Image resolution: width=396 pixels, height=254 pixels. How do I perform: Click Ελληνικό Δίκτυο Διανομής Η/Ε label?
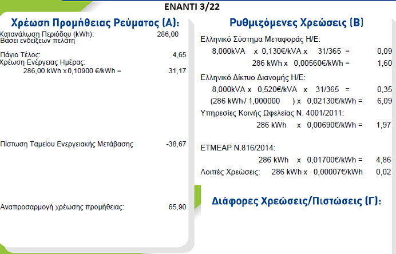pyautogui.click(x=253, y=77)
